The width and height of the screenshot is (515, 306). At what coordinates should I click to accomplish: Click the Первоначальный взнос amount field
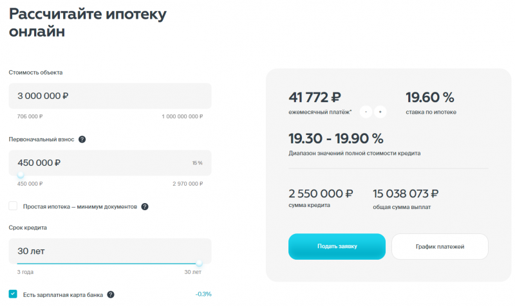pos(97,163)
